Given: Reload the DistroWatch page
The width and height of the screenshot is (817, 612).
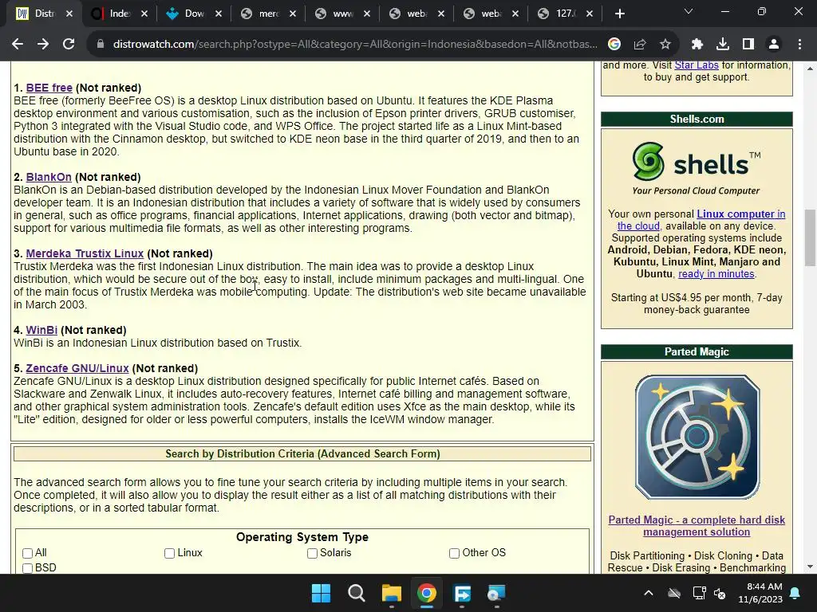Looking at the screenshot, I should 69,45.
